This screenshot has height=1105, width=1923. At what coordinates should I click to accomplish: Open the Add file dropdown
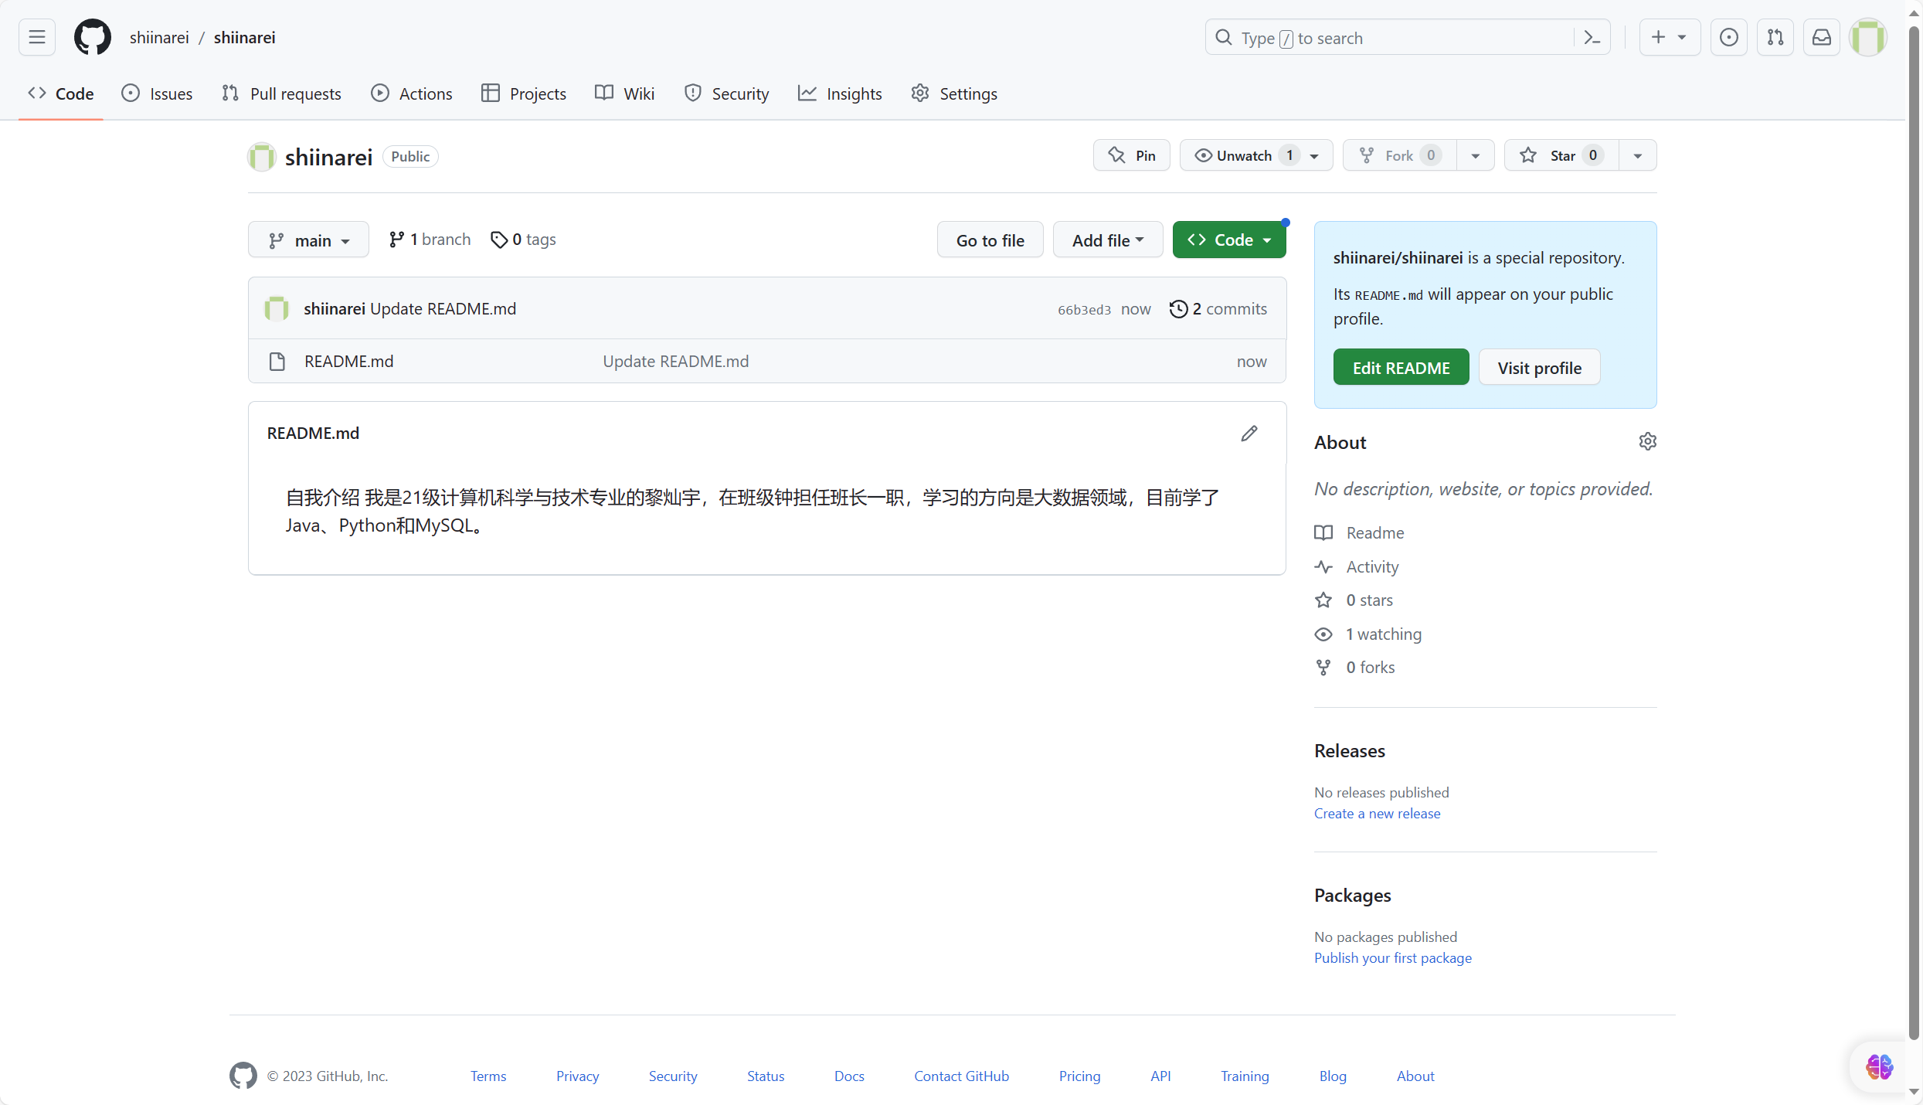pos(1107,240)
